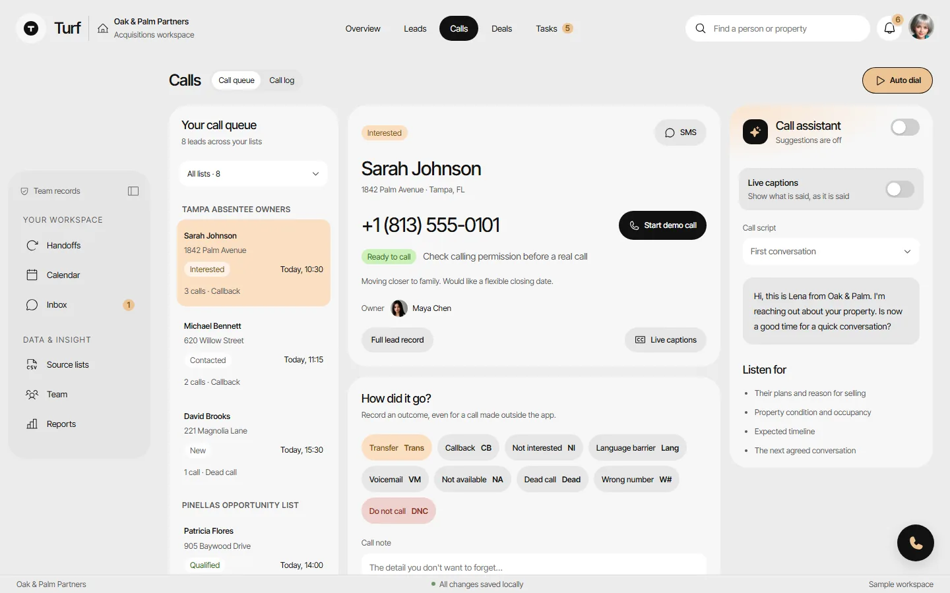Toggle the Call assistant switch
This screenshot has width=950, height=593.
click(904, 127)
